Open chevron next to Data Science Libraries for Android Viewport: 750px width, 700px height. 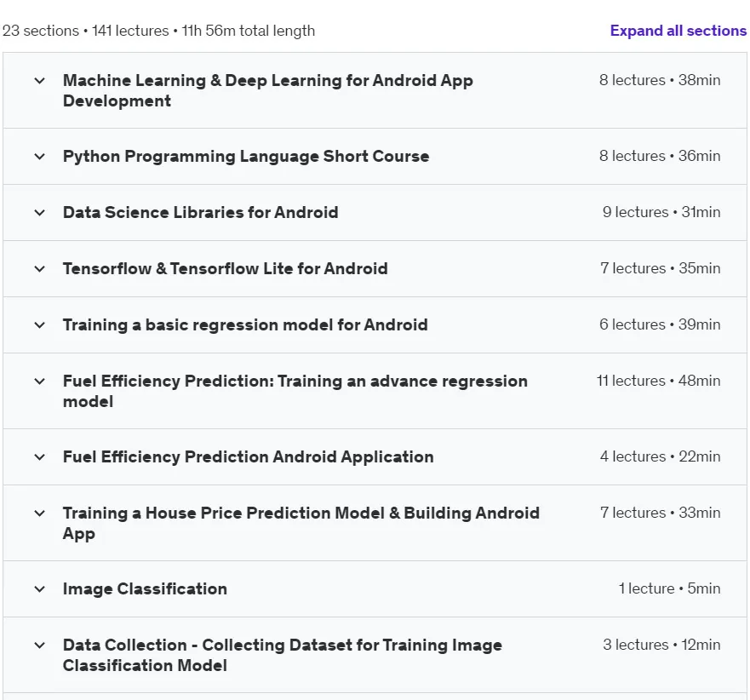(x=40, y=212)
